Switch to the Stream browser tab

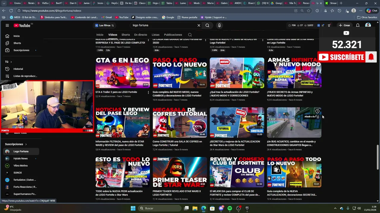330,3
